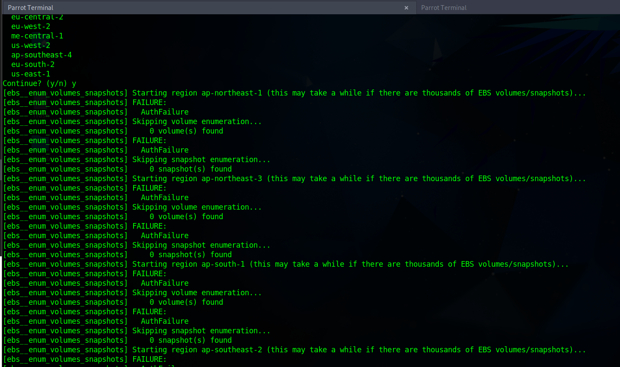Select the ap-southeast-4 region entry

(42, 54)
